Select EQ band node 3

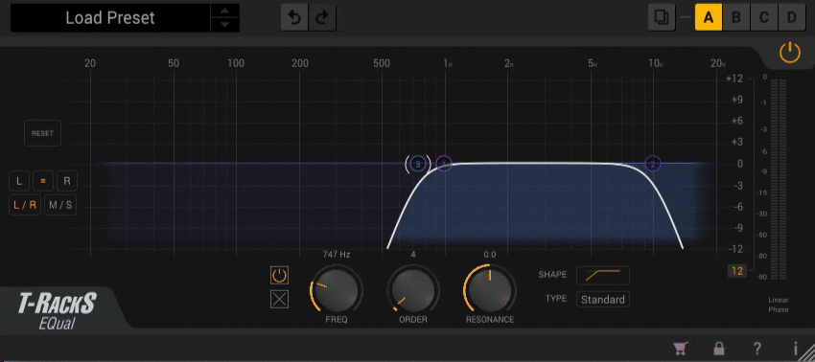tap(418, 164)
